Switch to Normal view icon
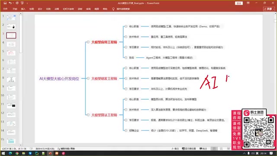The image size is (277, 156). [x=214, y=149]
